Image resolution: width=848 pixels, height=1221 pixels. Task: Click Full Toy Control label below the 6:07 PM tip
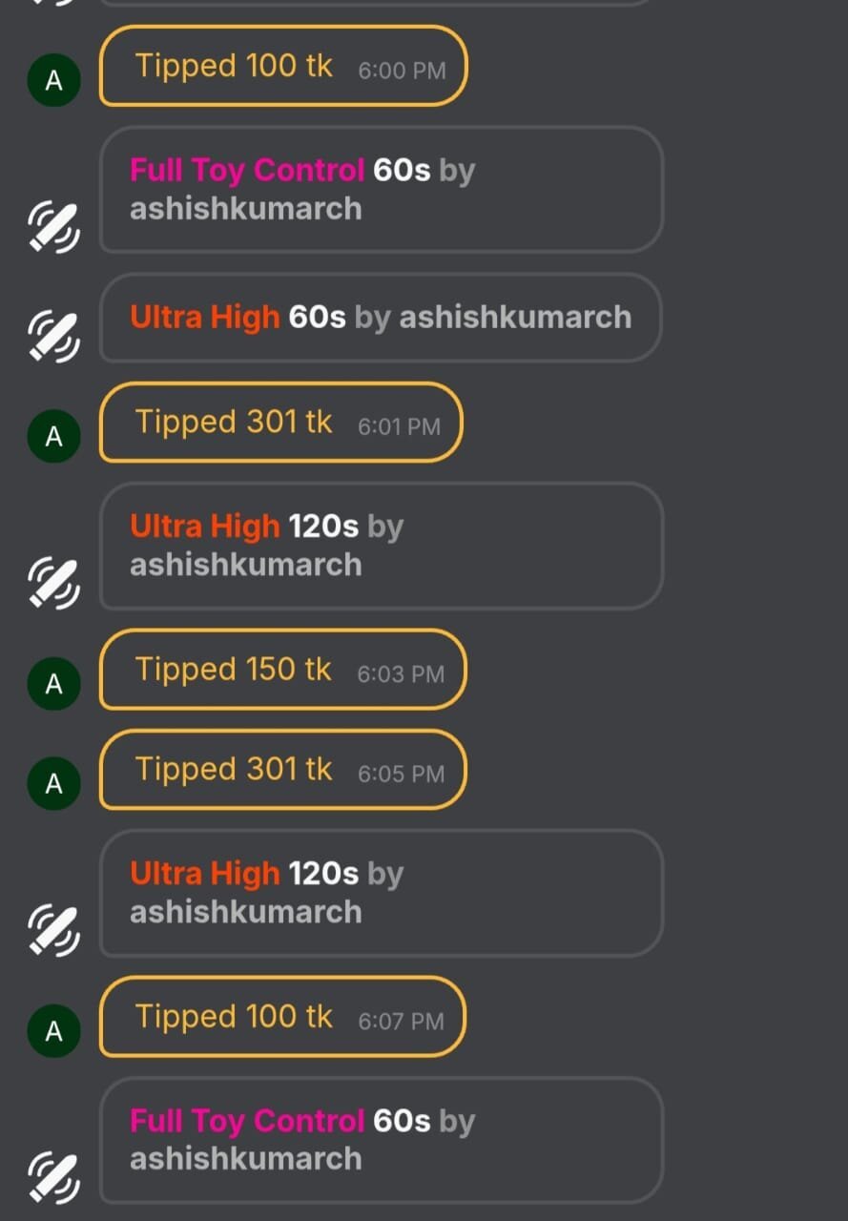pyautogui.click(x=247, y=1121)
